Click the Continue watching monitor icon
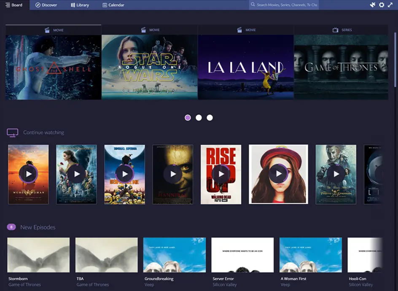Viewport: 398px width, 291px height. [x=12, y=132]
